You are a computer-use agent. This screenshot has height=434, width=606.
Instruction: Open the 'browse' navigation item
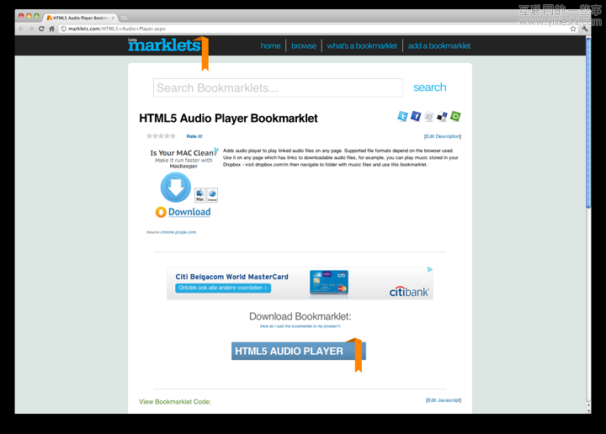pos(304,46)
